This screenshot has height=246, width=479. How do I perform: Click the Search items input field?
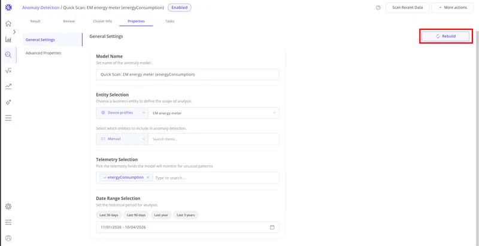(214, 139)
